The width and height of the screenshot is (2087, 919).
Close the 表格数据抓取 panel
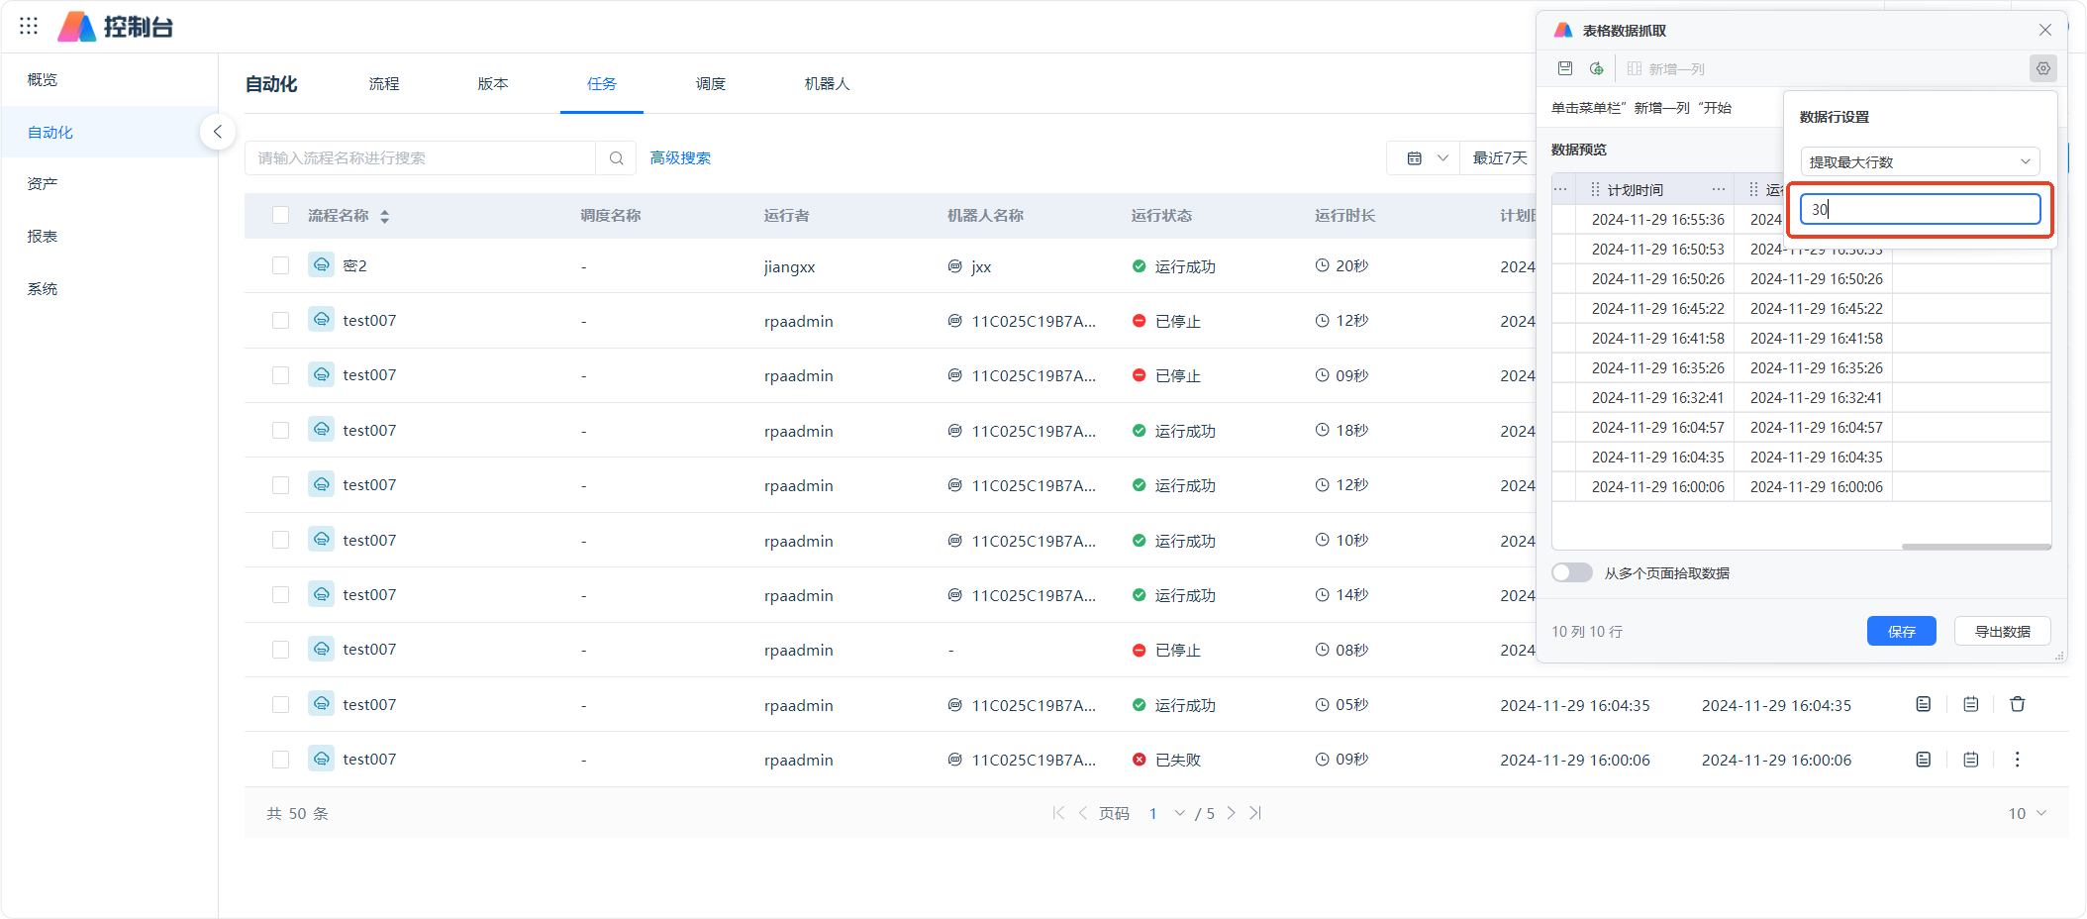tap(2045, 30)
